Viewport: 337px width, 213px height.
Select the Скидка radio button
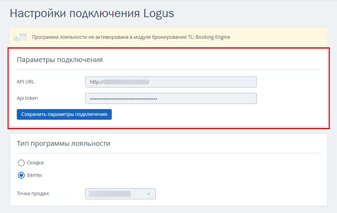point(21,163)
